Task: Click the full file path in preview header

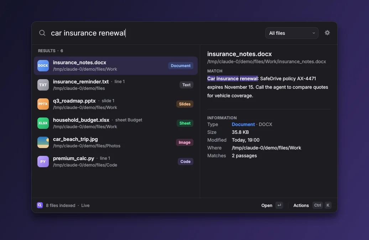Action: pyautogui.click(x=267, y=62)
